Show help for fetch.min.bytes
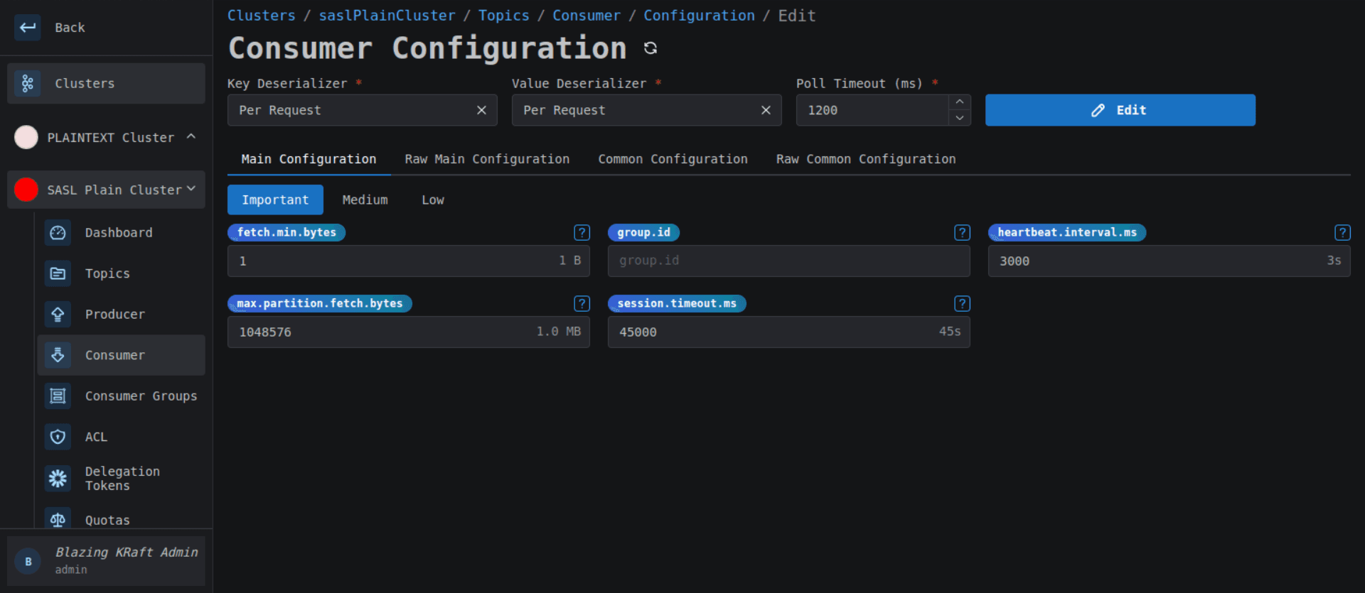 pos(582,232)
